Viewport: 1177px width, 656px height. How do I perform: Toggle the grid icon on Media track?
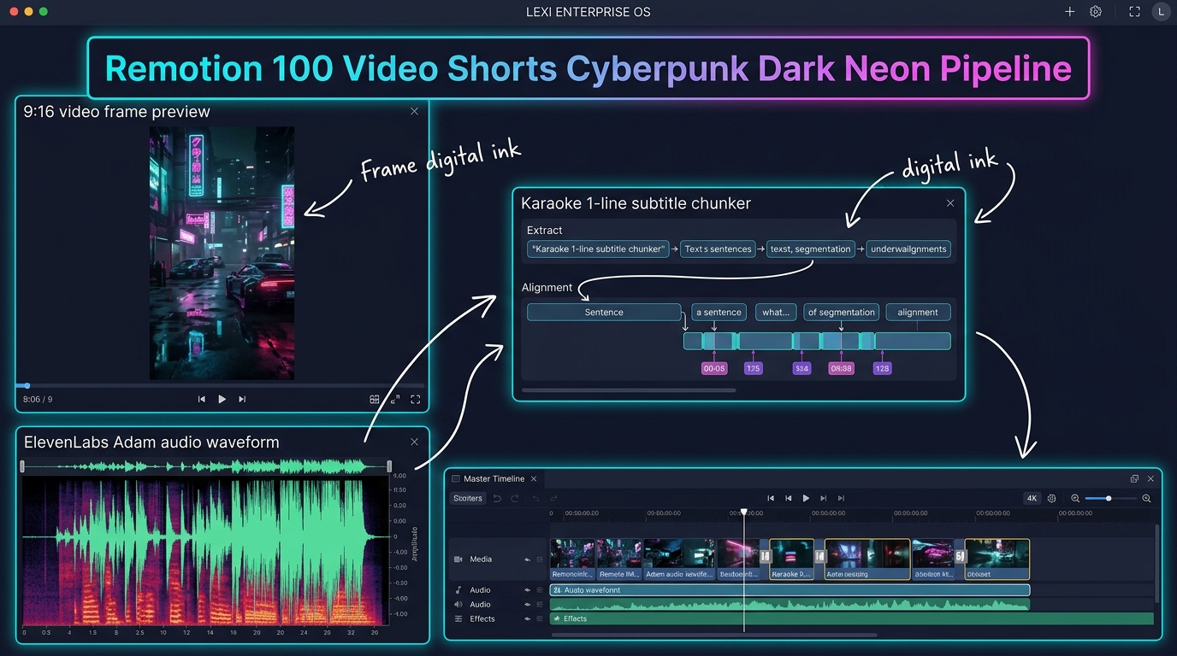tap(540, 559)
